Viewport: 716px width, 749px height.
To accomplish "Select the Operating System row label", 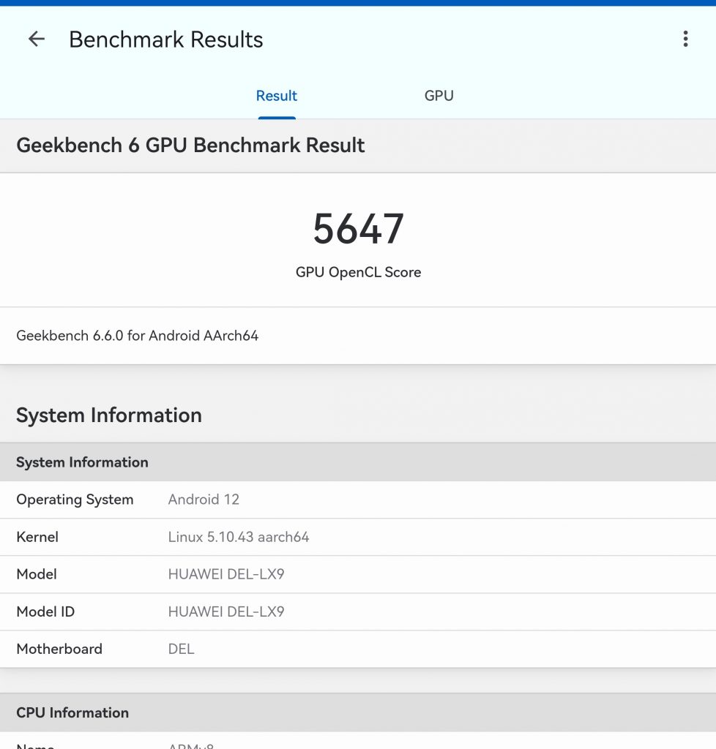I will [75, 500].
